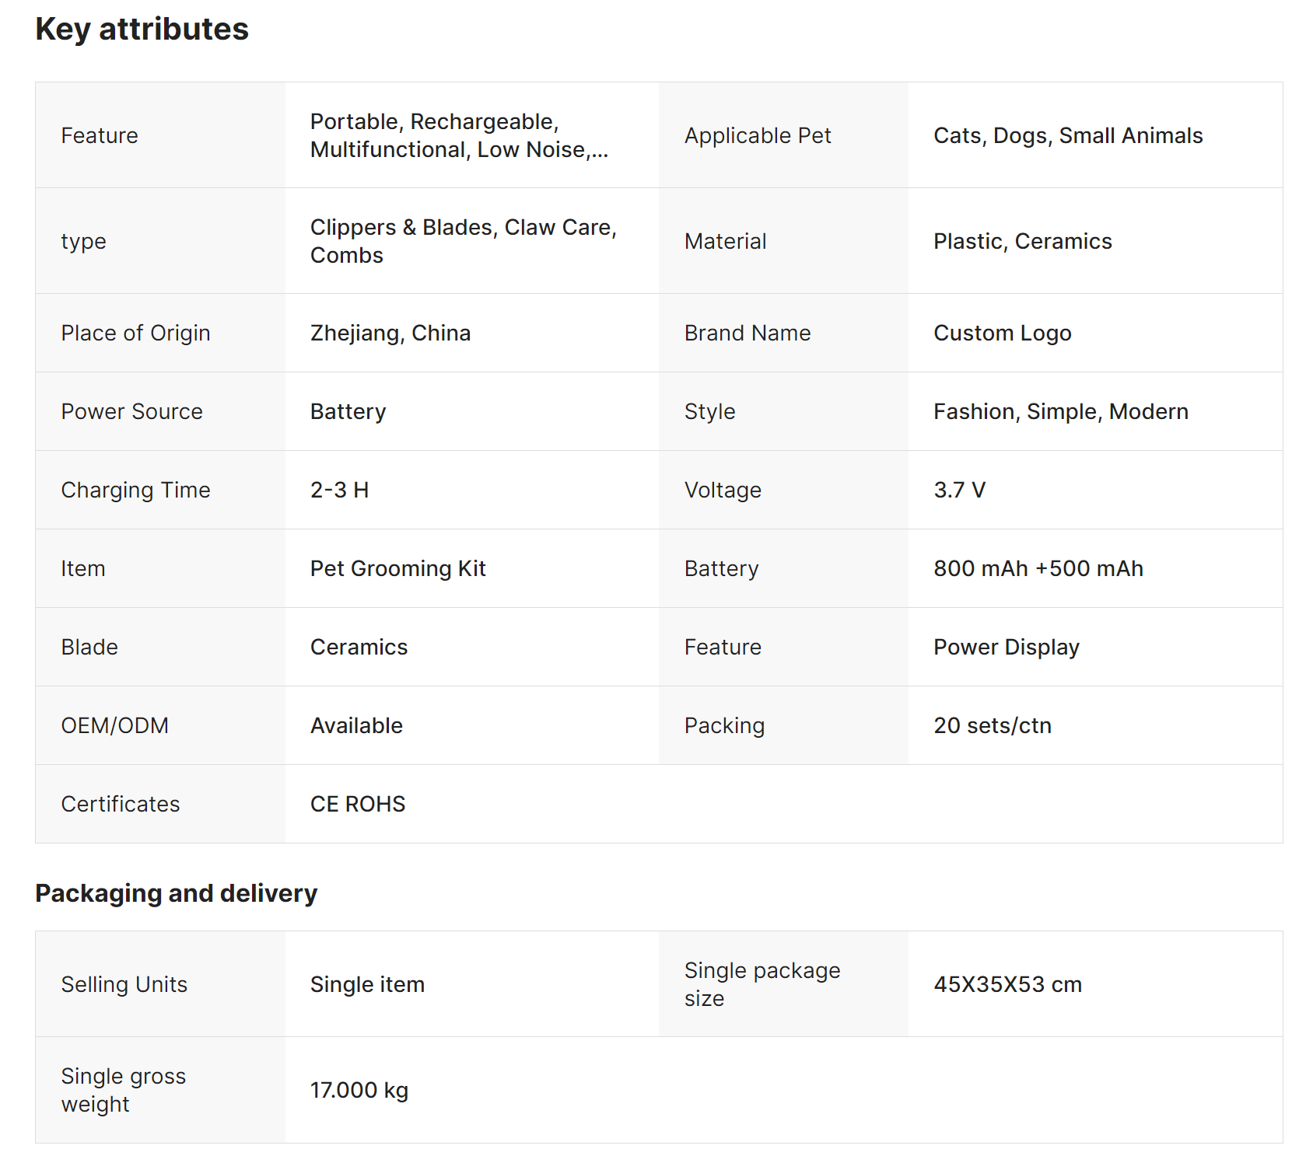Select the Custom Logo brand value
1313x1149 pixels.
coord(1002,334)
